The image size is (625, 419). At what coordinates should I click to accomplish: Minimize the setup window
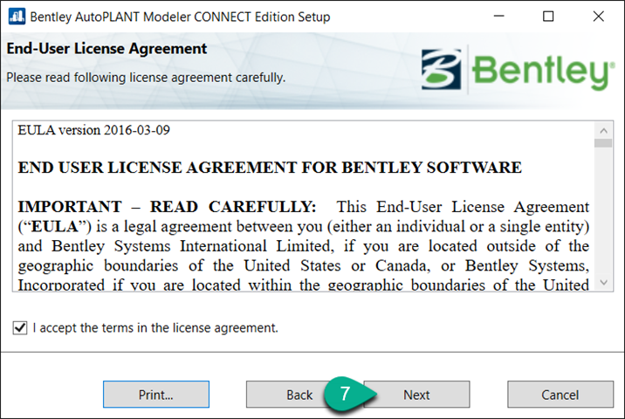498,17
